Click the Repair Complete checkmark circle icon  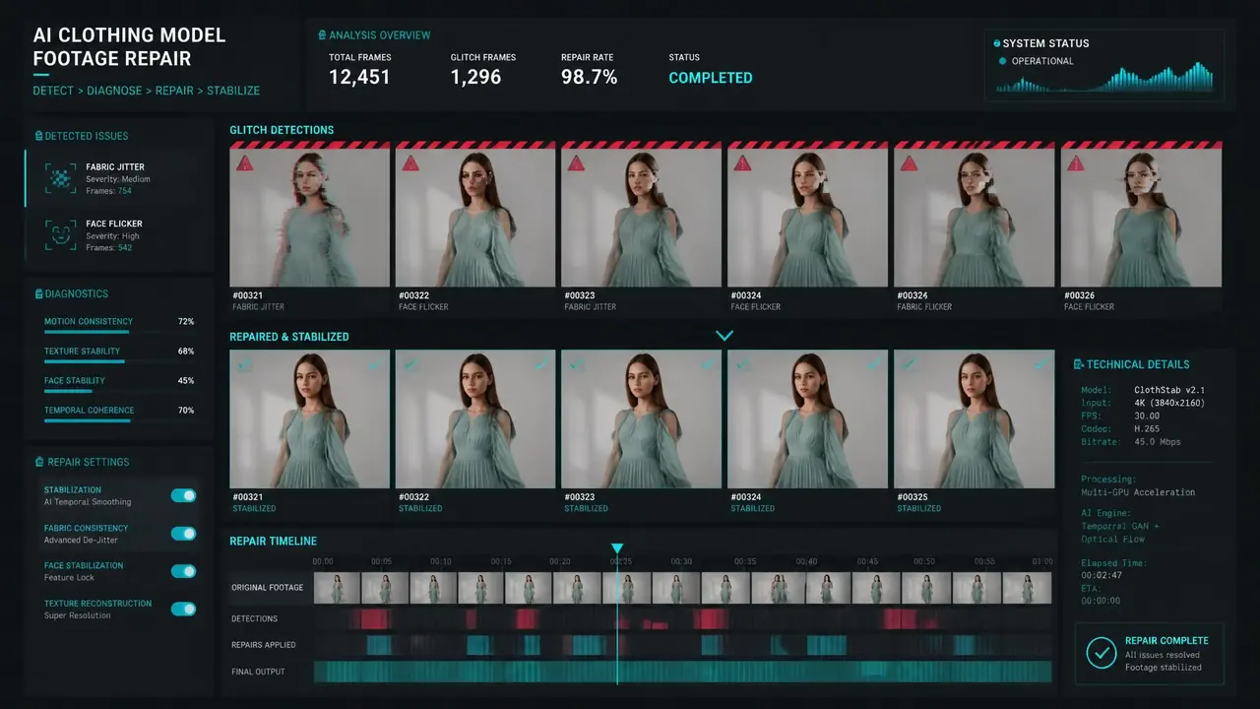click(x=1100, y=652)
